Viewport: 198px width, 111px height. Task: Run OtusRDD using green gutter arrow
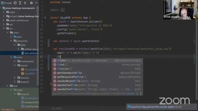pyautogui.click(x=45, y=18)
